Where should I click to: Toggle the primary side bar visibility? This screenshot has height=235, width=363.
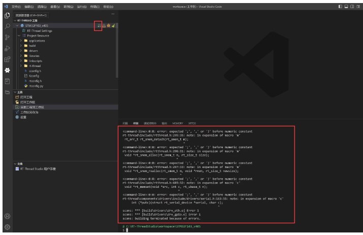[x=340, y=7]
